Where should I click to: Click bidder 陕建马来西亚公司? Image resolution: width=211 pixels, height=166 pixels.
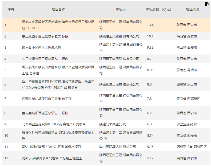[113, 124]
